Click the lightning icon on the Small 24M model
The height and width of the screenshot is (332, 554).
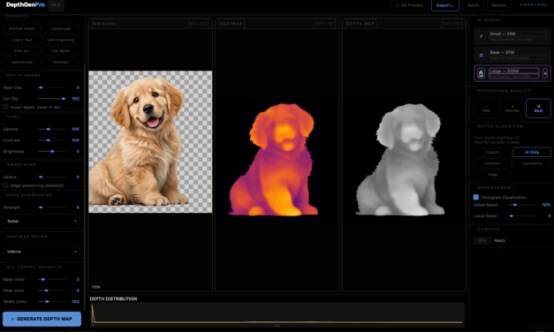point(481,36)
